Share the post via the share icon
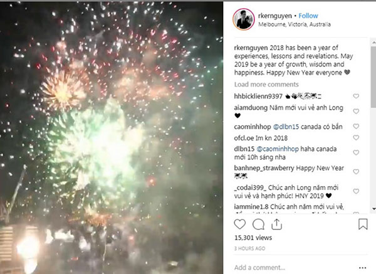376x274 pixels. point(276,224)
